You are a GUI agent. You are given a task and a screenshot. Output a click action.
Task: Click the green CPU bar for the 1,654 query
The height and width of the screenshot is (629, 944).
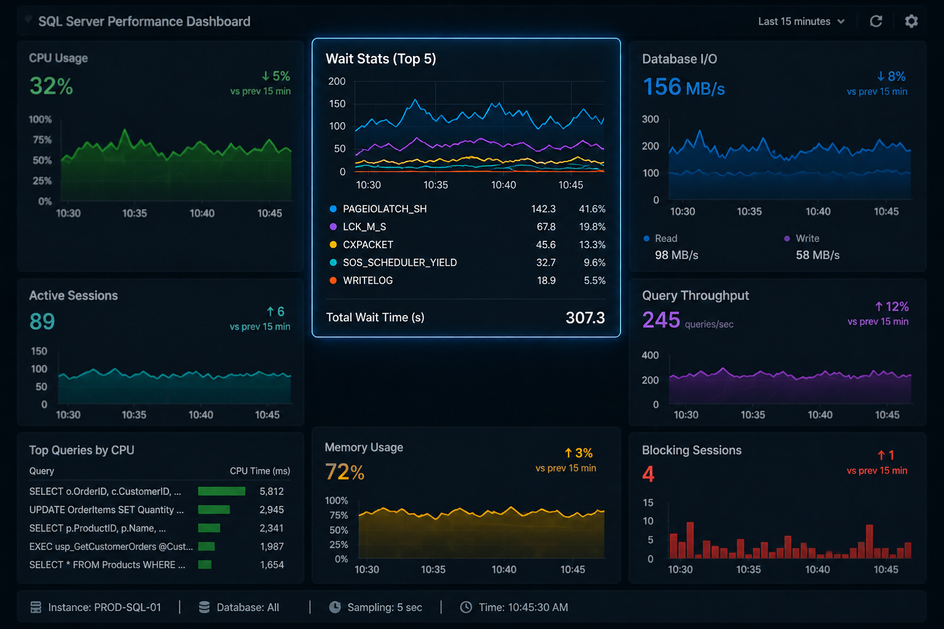205,565
